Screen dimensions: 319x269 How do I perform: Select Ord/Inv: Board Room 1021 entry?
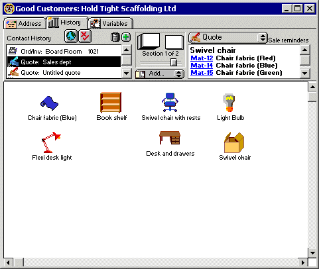(64, 51)
